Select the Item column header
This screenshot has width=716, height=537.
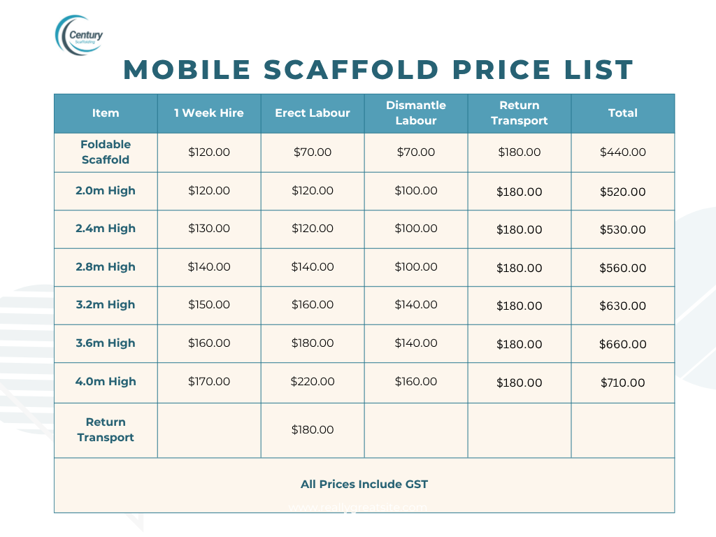[106, 113]
